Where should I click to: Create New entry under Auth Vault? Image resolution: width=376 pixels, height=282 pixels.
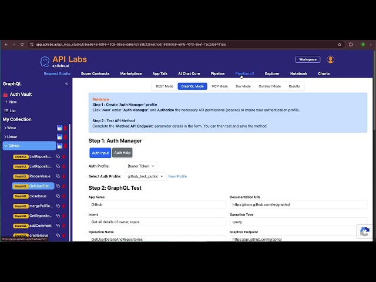pyautogui.click(x=11, y=102)
